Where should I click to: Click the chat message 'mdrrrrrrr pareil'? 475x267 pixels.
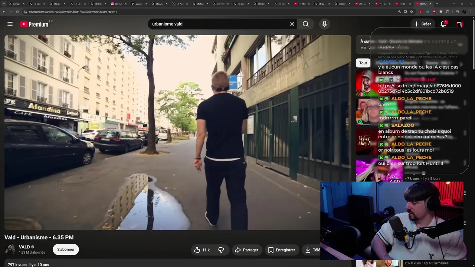click(395, 118)
